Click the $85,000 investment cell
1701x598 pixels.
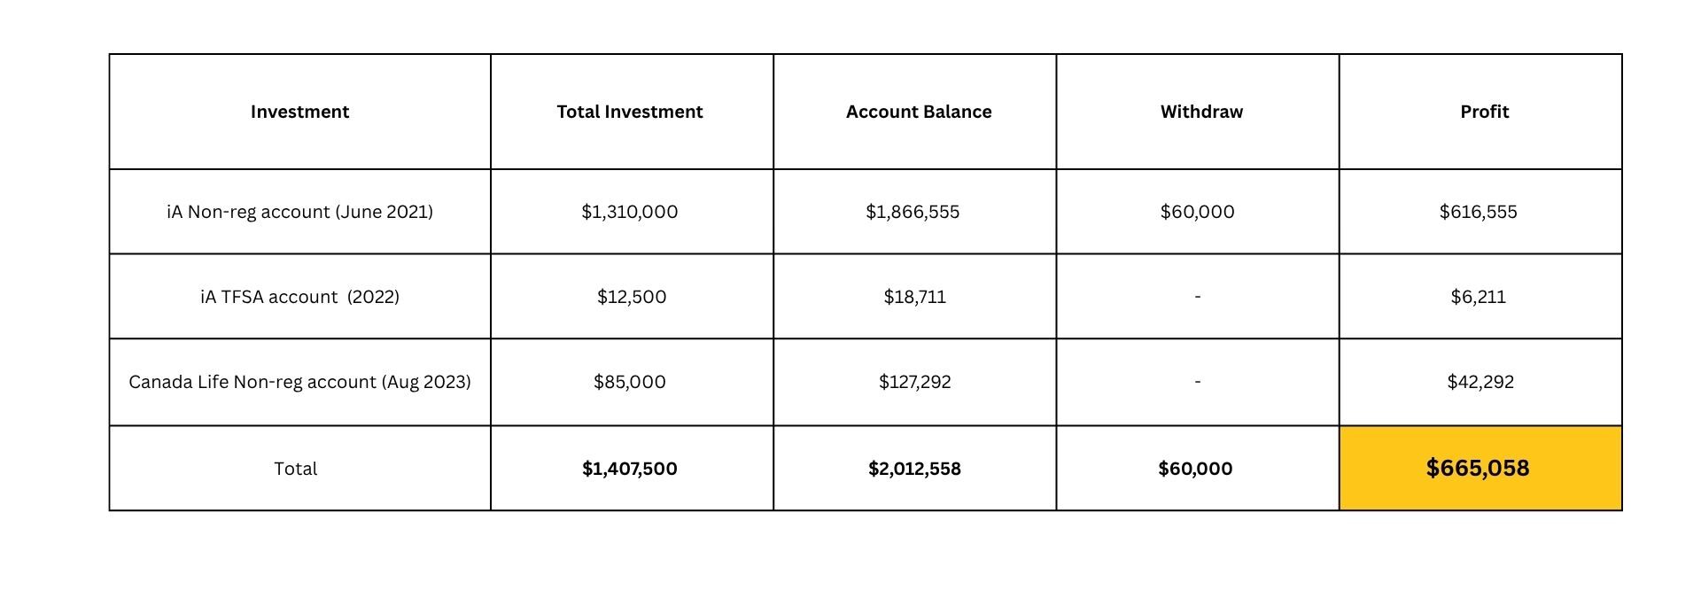(630, 382)
